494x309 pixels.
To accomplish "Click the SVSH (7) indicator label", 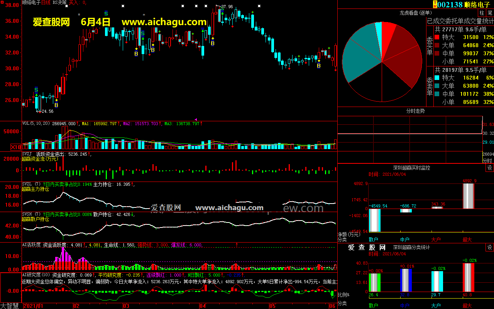I will pos(32,214).
